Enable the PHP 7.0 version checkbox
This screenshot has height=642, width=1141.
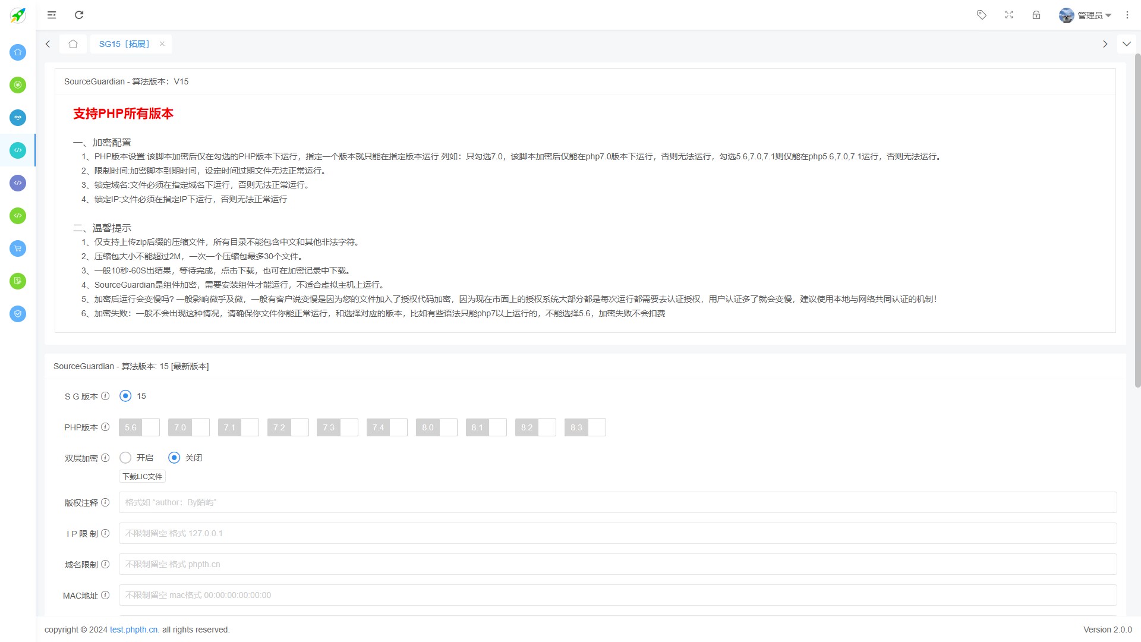coord(201,427)
